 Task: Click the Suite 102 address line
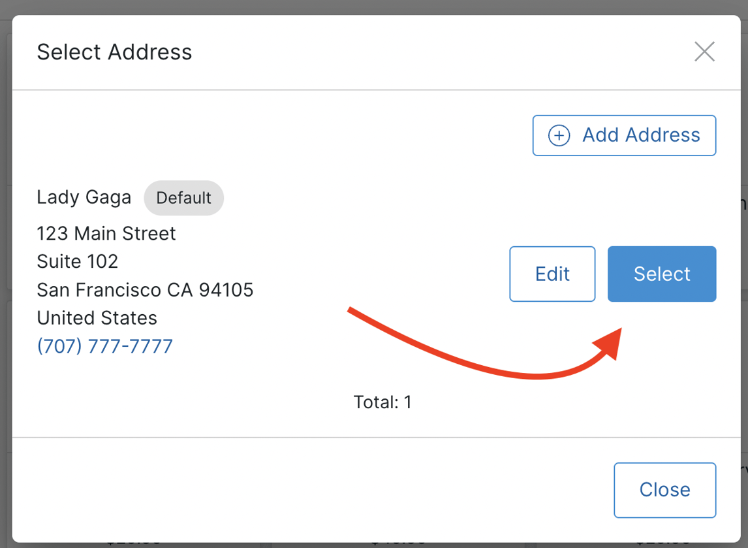point(78,261)
